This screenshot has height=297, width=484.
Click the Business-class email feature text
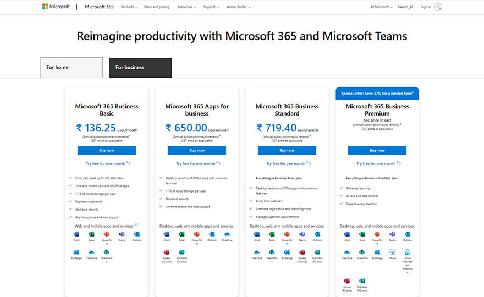pyautogui.click(x=89, y=202)
